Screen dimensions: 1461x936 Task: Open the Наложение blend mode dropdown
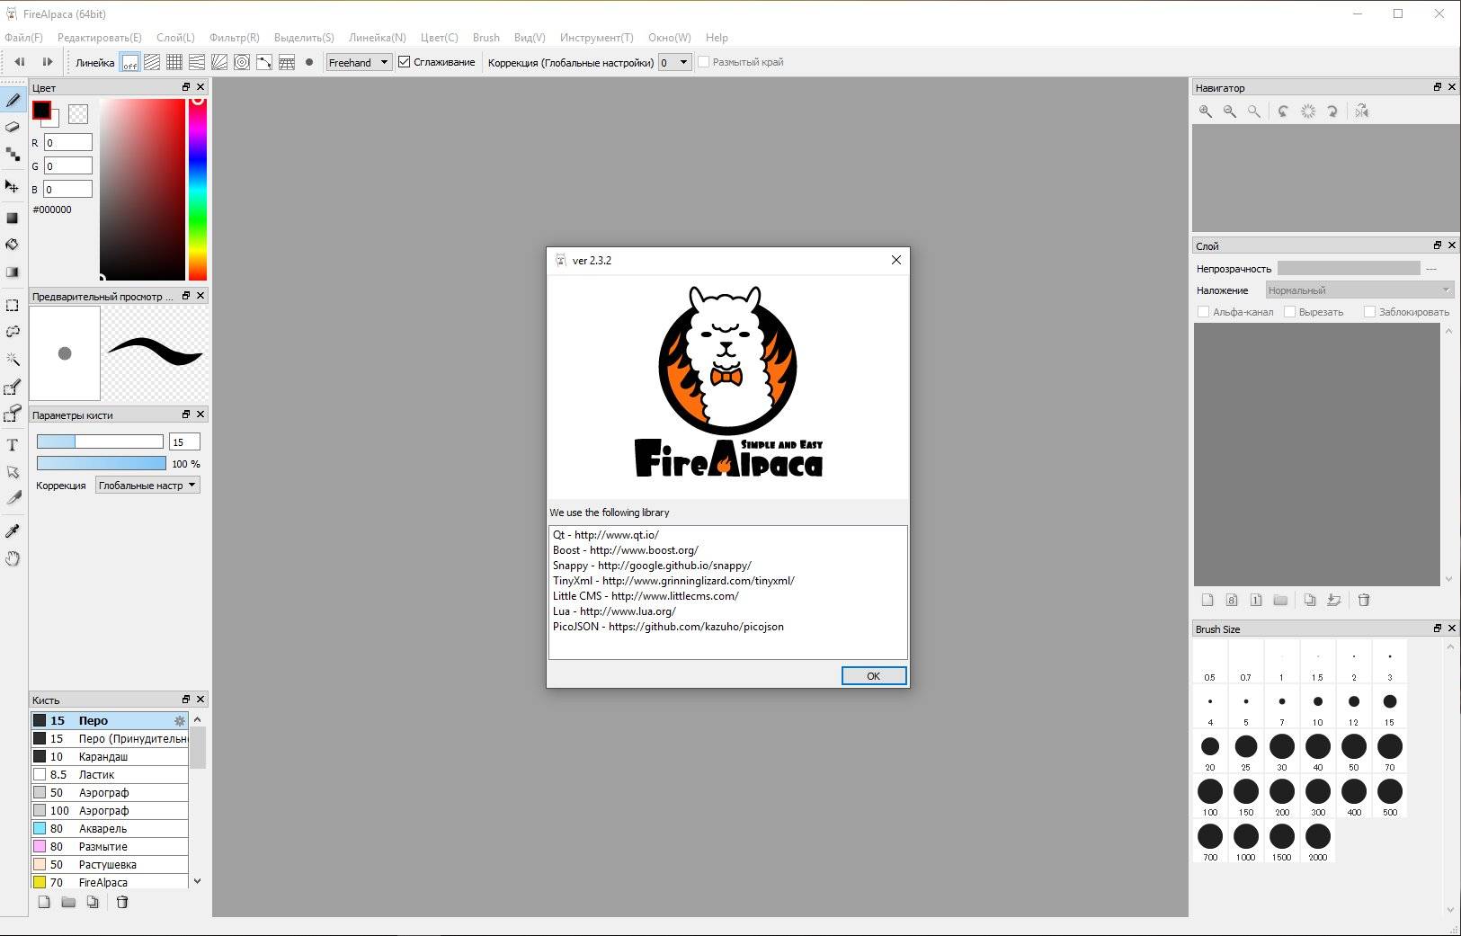(x=1359, y=290)
